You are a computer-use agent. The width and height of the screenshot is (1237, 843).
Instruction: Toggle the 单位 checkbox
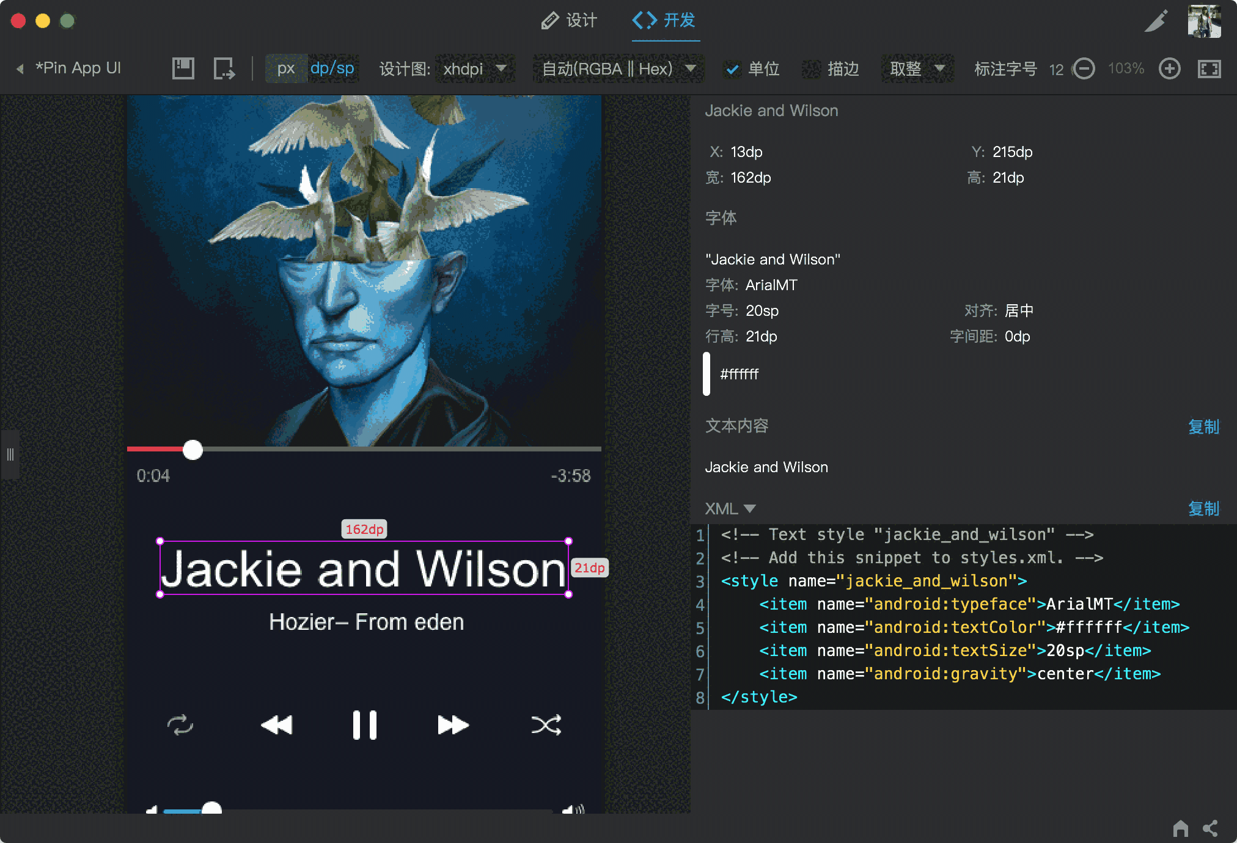732,69
